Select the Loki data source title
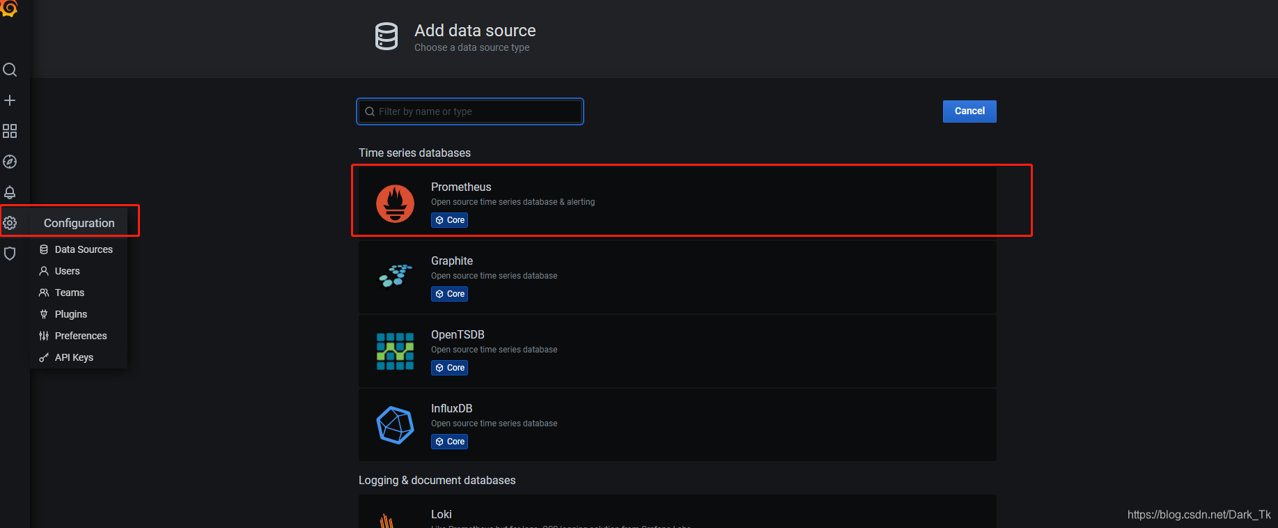Screen dimensions: 1278x528 (x=442, y=514)
